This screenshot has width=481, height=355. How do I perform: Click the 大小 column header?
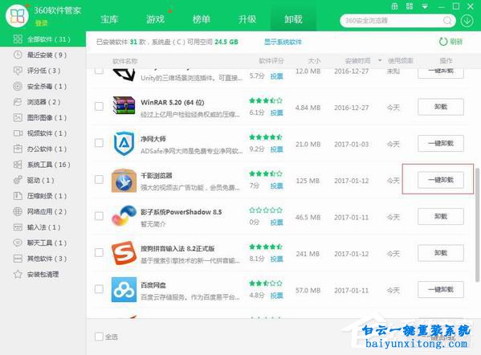coord(314,61)
